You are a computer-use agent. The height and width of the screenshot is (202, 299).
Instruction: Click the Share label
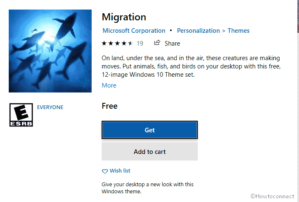pos(172,44)
